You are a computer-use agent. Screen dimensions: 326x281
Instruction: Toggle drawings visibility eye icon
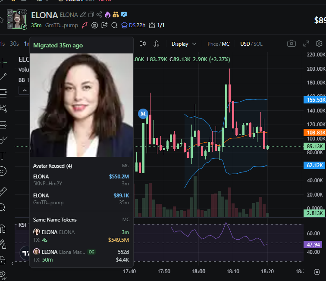click(x=3, y=275)
